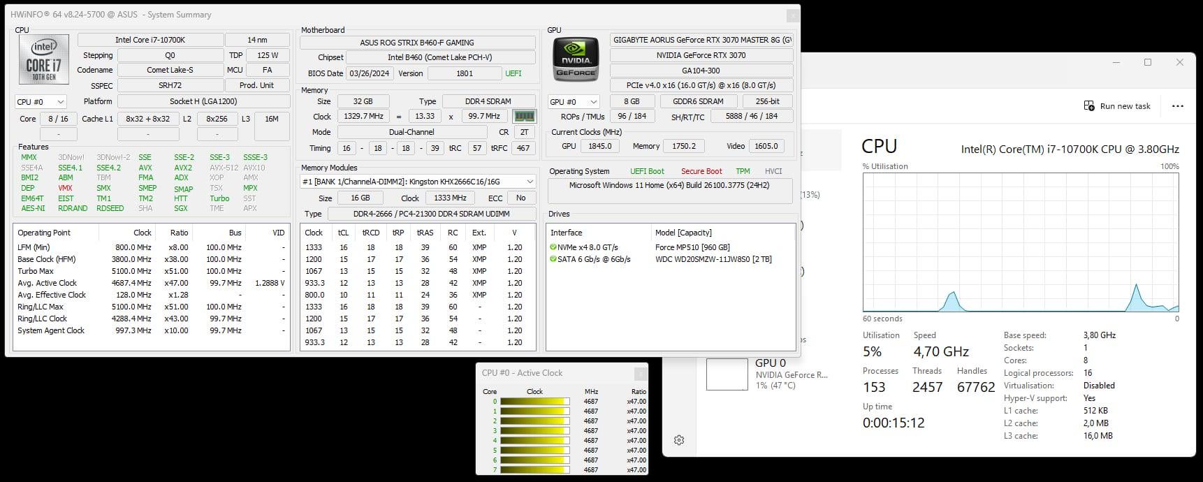Image resolution: width=1203 pixels, height=482 pixels.
Task: Click the ASUS ROG STRIX B460-F GAMING field
Action: (x=417, y=43)
